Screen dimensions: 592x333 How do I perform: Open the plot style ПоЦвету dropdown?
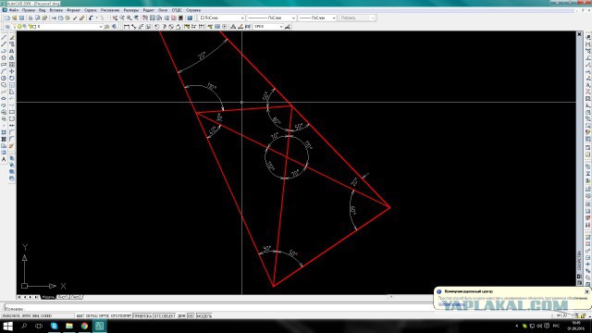357,18
